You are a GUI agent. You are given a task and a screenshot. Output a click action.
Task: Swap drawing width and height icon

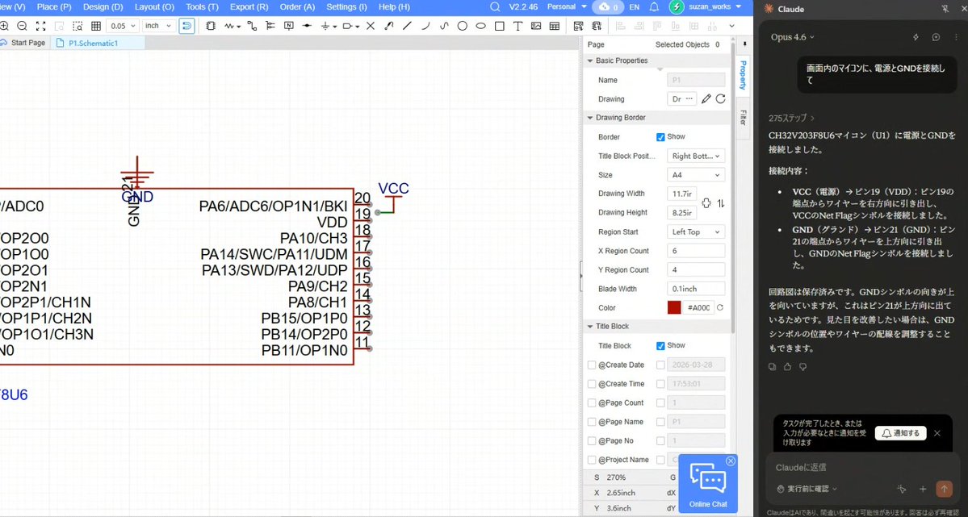720,203
